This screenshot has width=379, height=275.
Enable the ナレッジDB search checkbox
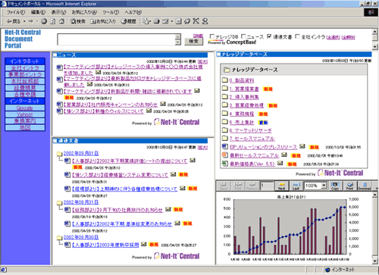(212, 36)
